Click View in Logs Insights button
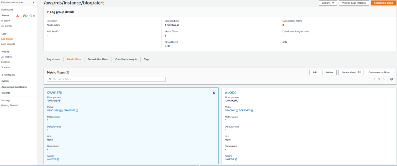This screenshot has width=397, height=166. (354, 3)
